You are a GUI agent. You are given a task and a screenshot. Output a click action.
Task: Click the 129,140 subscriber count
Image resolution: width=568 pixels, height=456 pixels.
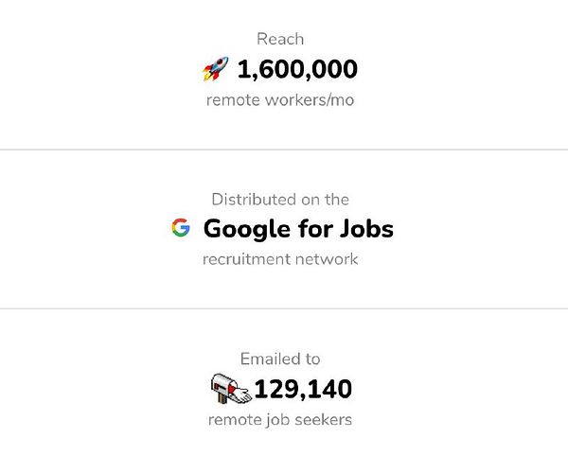pyautogui.click(x=303, y=389)
